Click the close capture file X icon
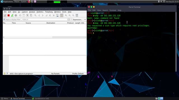This screenshot has height=100, width=179. point(27,16)
